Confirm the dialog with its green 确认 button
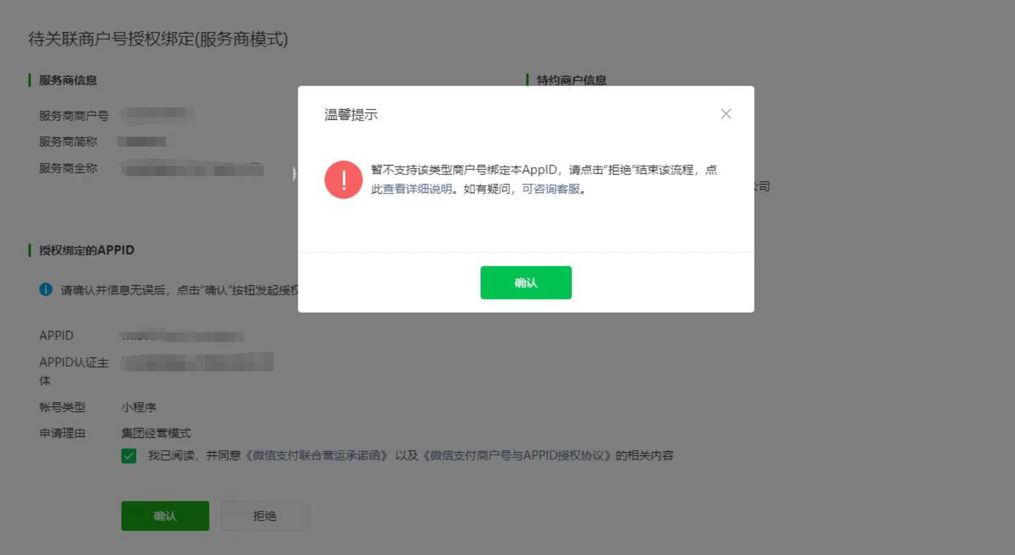The image size is (1015, 555). coord(526,283)
